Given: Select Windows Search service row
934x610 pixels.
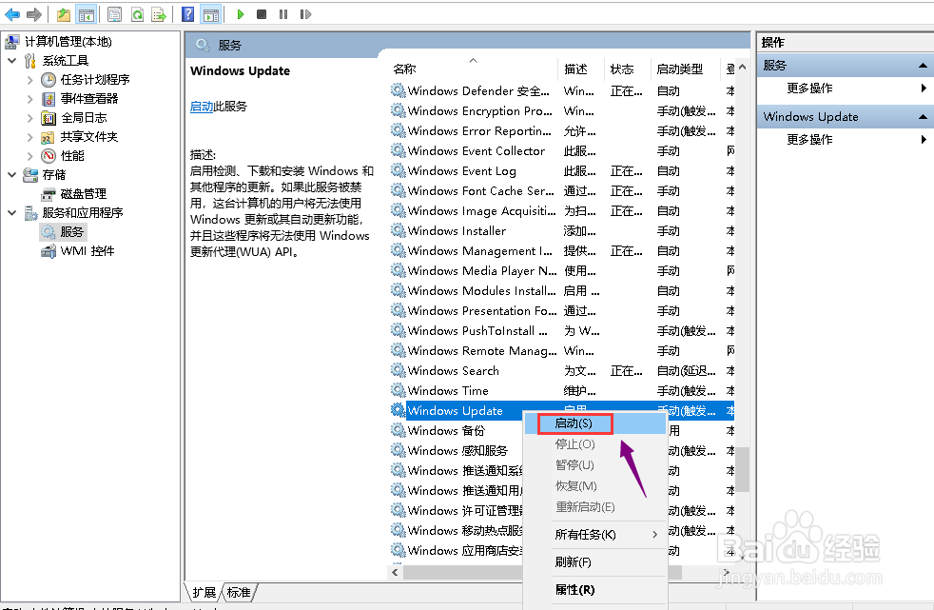Looking at the screenshot, I should click(x=562, y=371).
